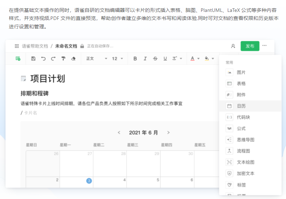Click the lock icon beside document title
The image size is (286, 199).
coord(82,46)
